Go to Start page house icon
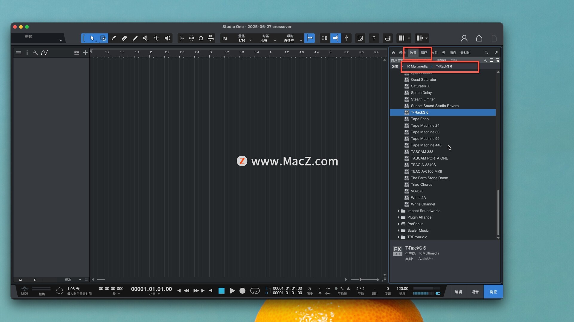This screenshot has width=574, height=322. click(x=479, y=38)
